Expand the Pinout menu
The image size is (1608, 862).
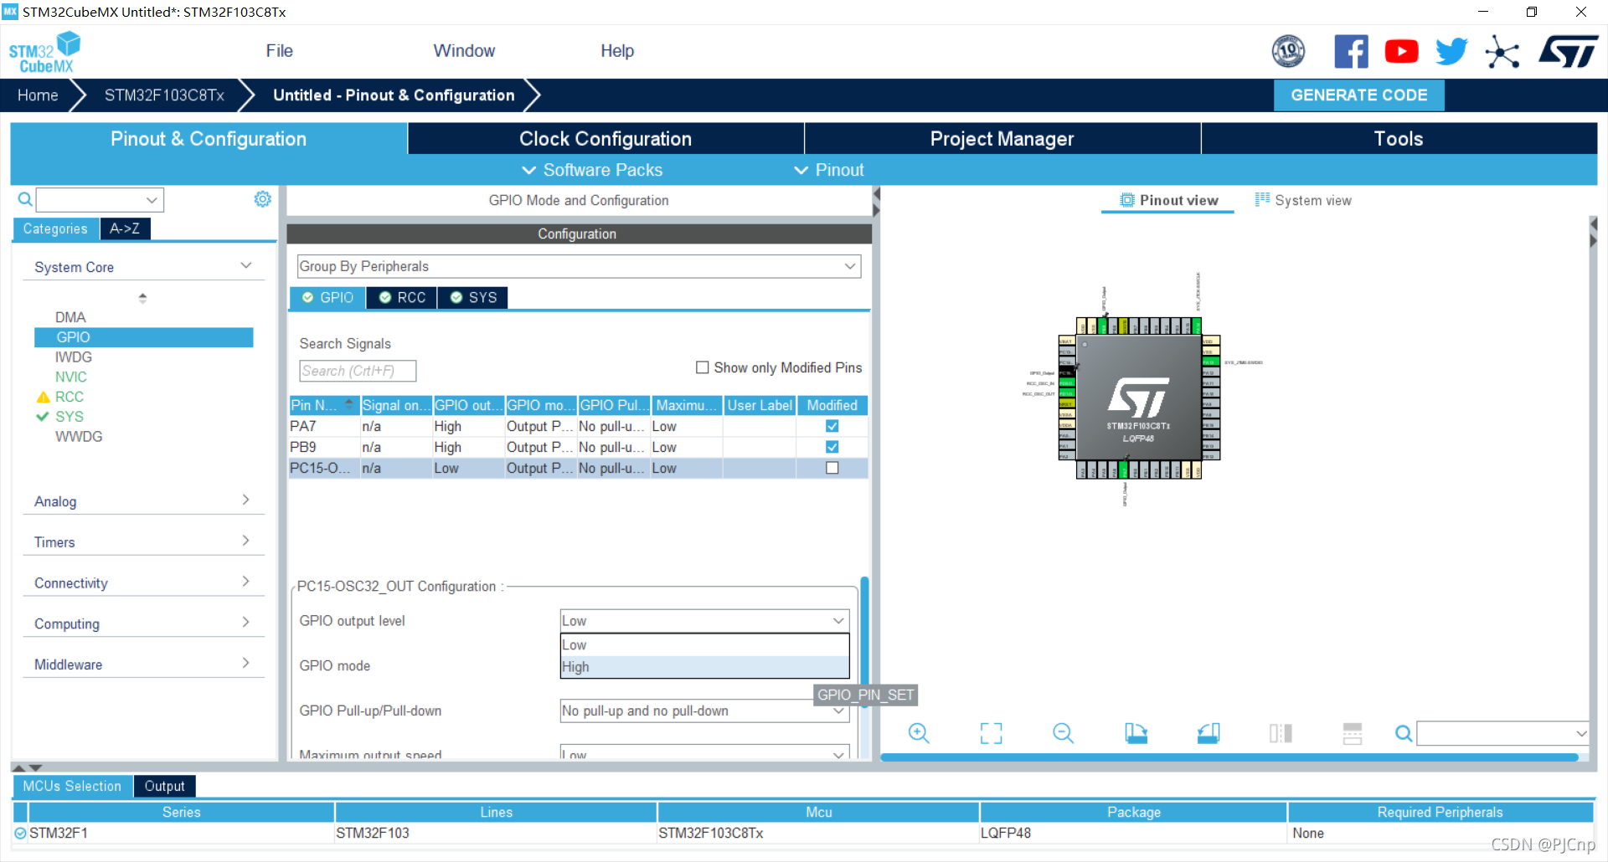tap(829, 170)
